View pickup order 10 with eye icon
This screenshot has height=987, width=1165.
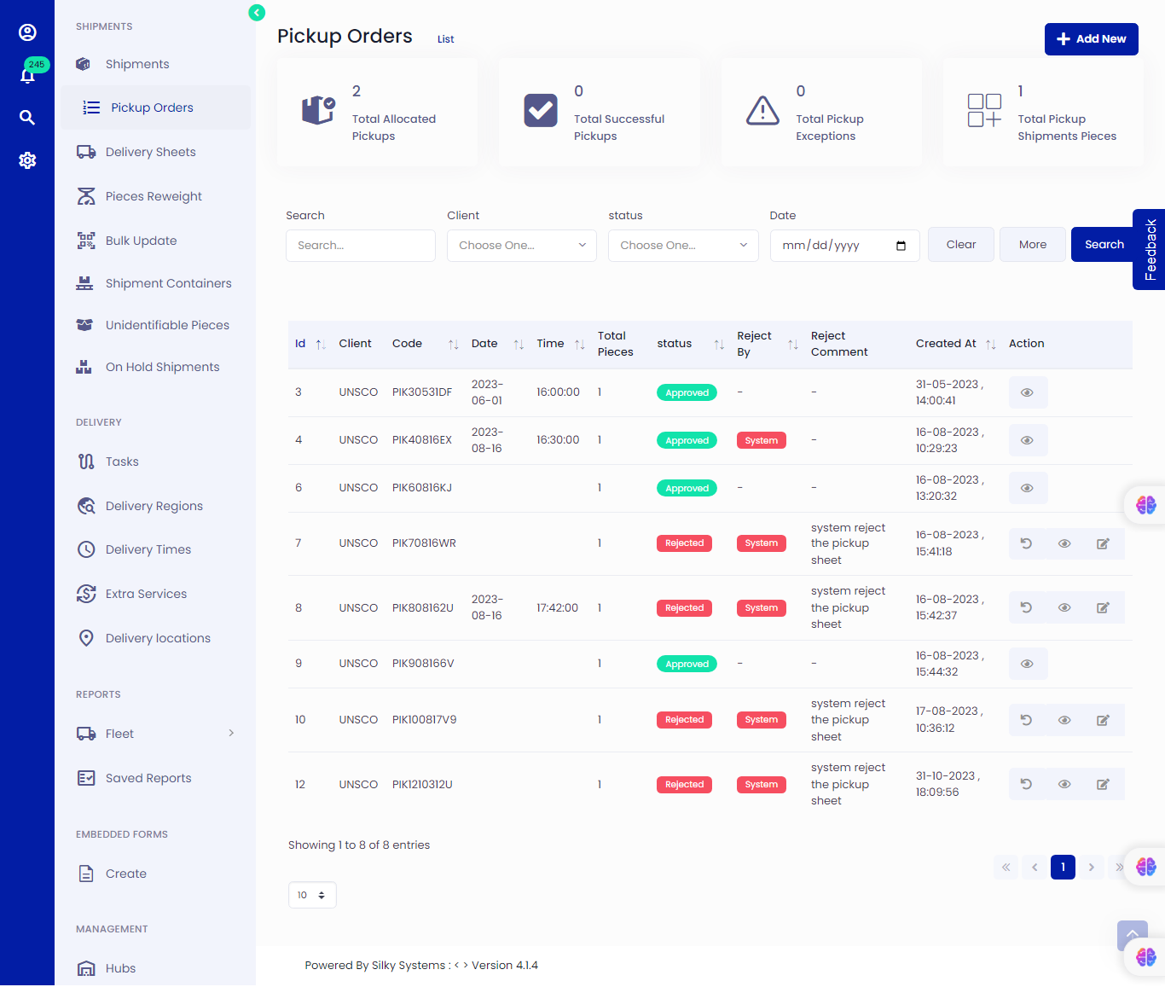(x=1064, y=720)
